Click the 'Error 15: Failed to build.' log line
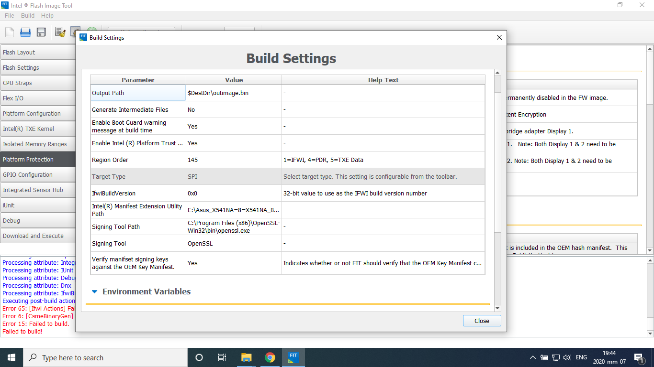The width and height of the screenshot is (654, 367). tap(36, 324)
